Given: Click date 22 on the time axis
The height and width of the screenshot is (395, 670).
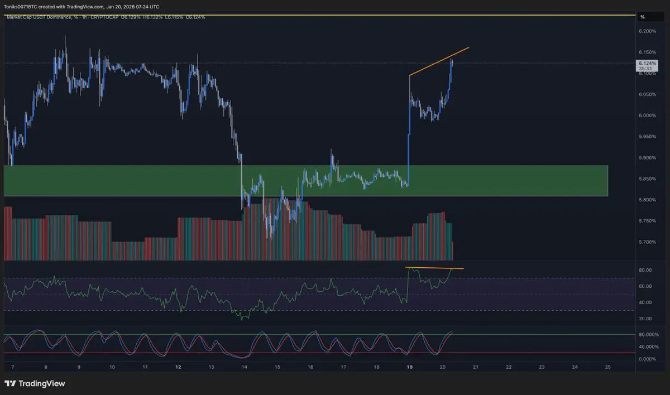Looking at the screenshot, I should 509,367.
